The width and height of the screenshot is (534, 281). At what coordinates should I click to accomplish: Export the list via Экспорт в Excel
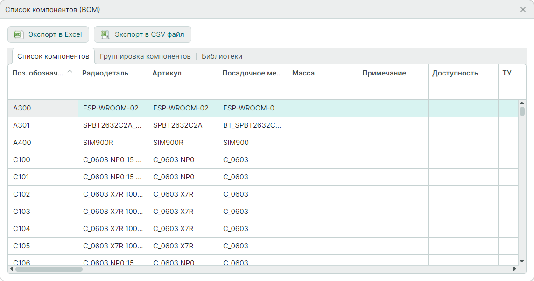[x=49, y=34]
